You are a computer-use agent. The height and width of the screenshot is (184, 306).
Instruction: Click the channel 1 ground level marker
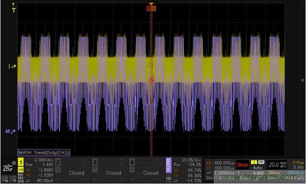click(x=12, y=66)
